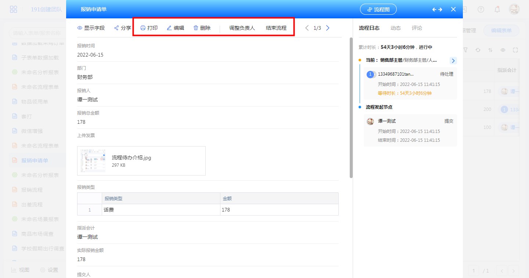Click the expand-width arrows icon in header
This screenshot has height=278, width=529.
click(x=437, y=10)
